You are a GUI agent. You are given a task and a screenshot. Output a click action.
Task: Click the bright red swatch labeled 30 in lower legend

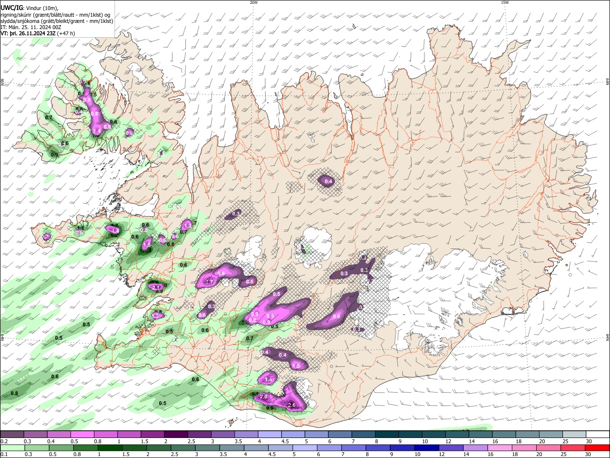pos(597,448)
